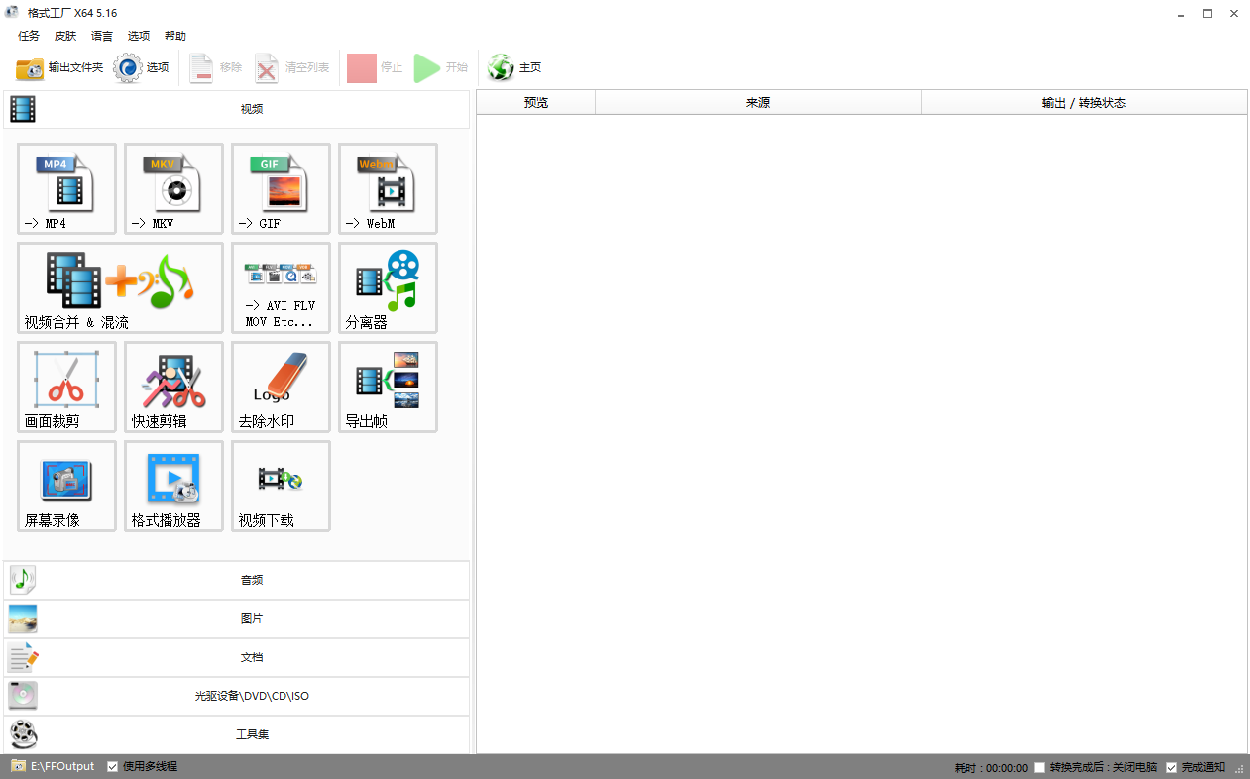The width and height of the screenshot is (1250, 779).
Task: Open the 任务 menu
Action: [x=29, y=36]
